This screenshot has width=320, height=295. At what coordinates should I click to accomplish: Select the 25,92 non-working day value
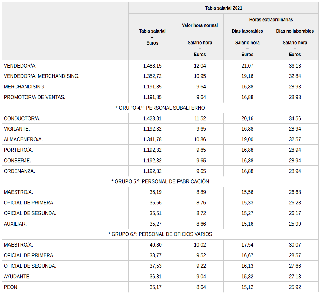295,287
